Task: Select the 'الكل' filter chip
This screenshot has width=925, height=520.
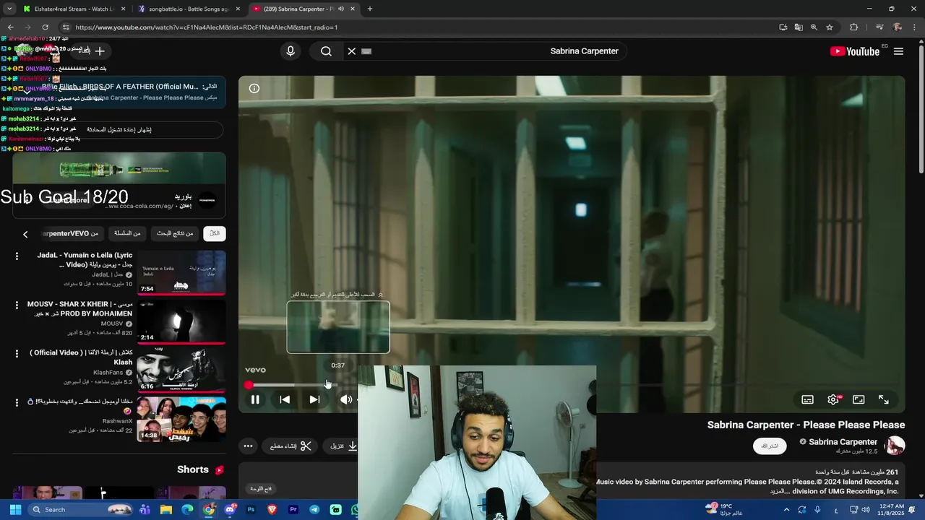Action: pyautogui.click(x=215, y=233)
